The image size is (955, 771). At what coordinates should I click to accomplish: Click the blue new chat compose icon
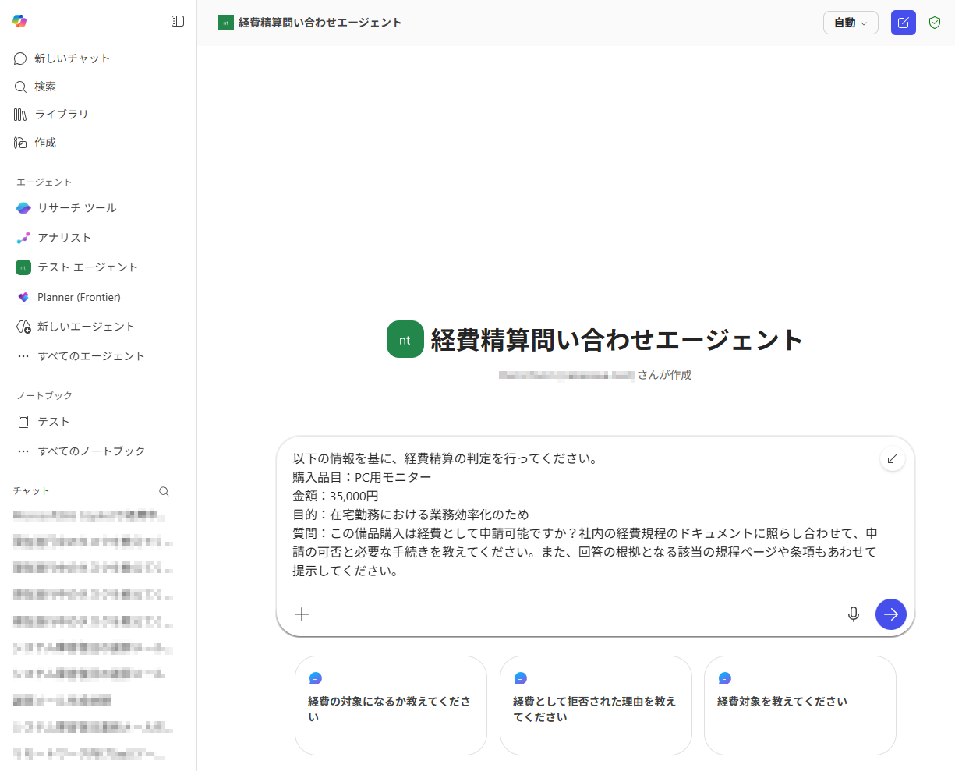click(x=903, y=23)
